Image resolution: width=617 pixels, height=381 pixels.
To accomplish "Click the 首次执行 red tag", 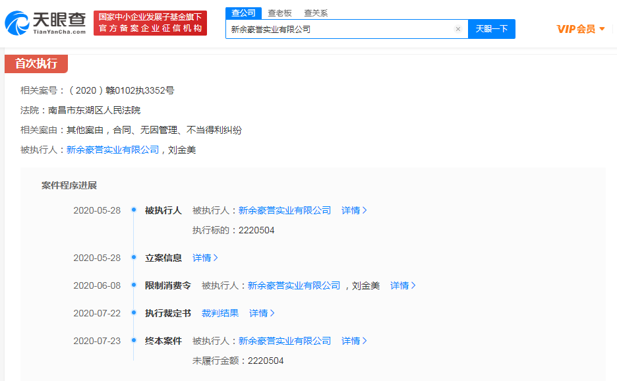I will tap(36, 64).
